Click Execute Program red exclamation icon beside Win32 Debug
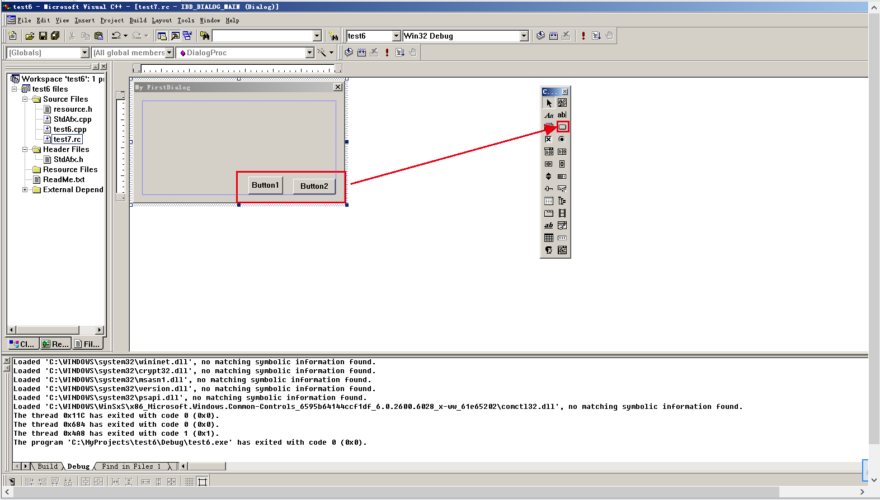Image resolution: width=880 pixels, height=500 pixels. coord(583,36)
